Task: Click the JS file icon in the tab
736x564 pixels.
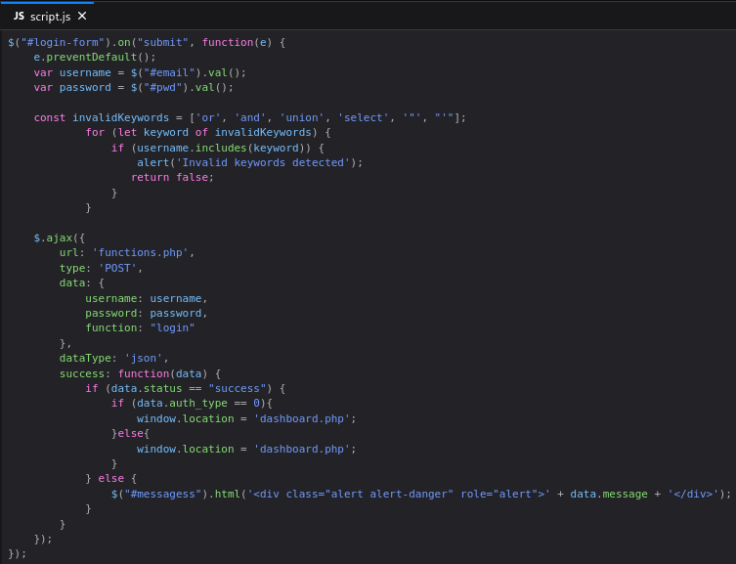Action: pos(19,17)
